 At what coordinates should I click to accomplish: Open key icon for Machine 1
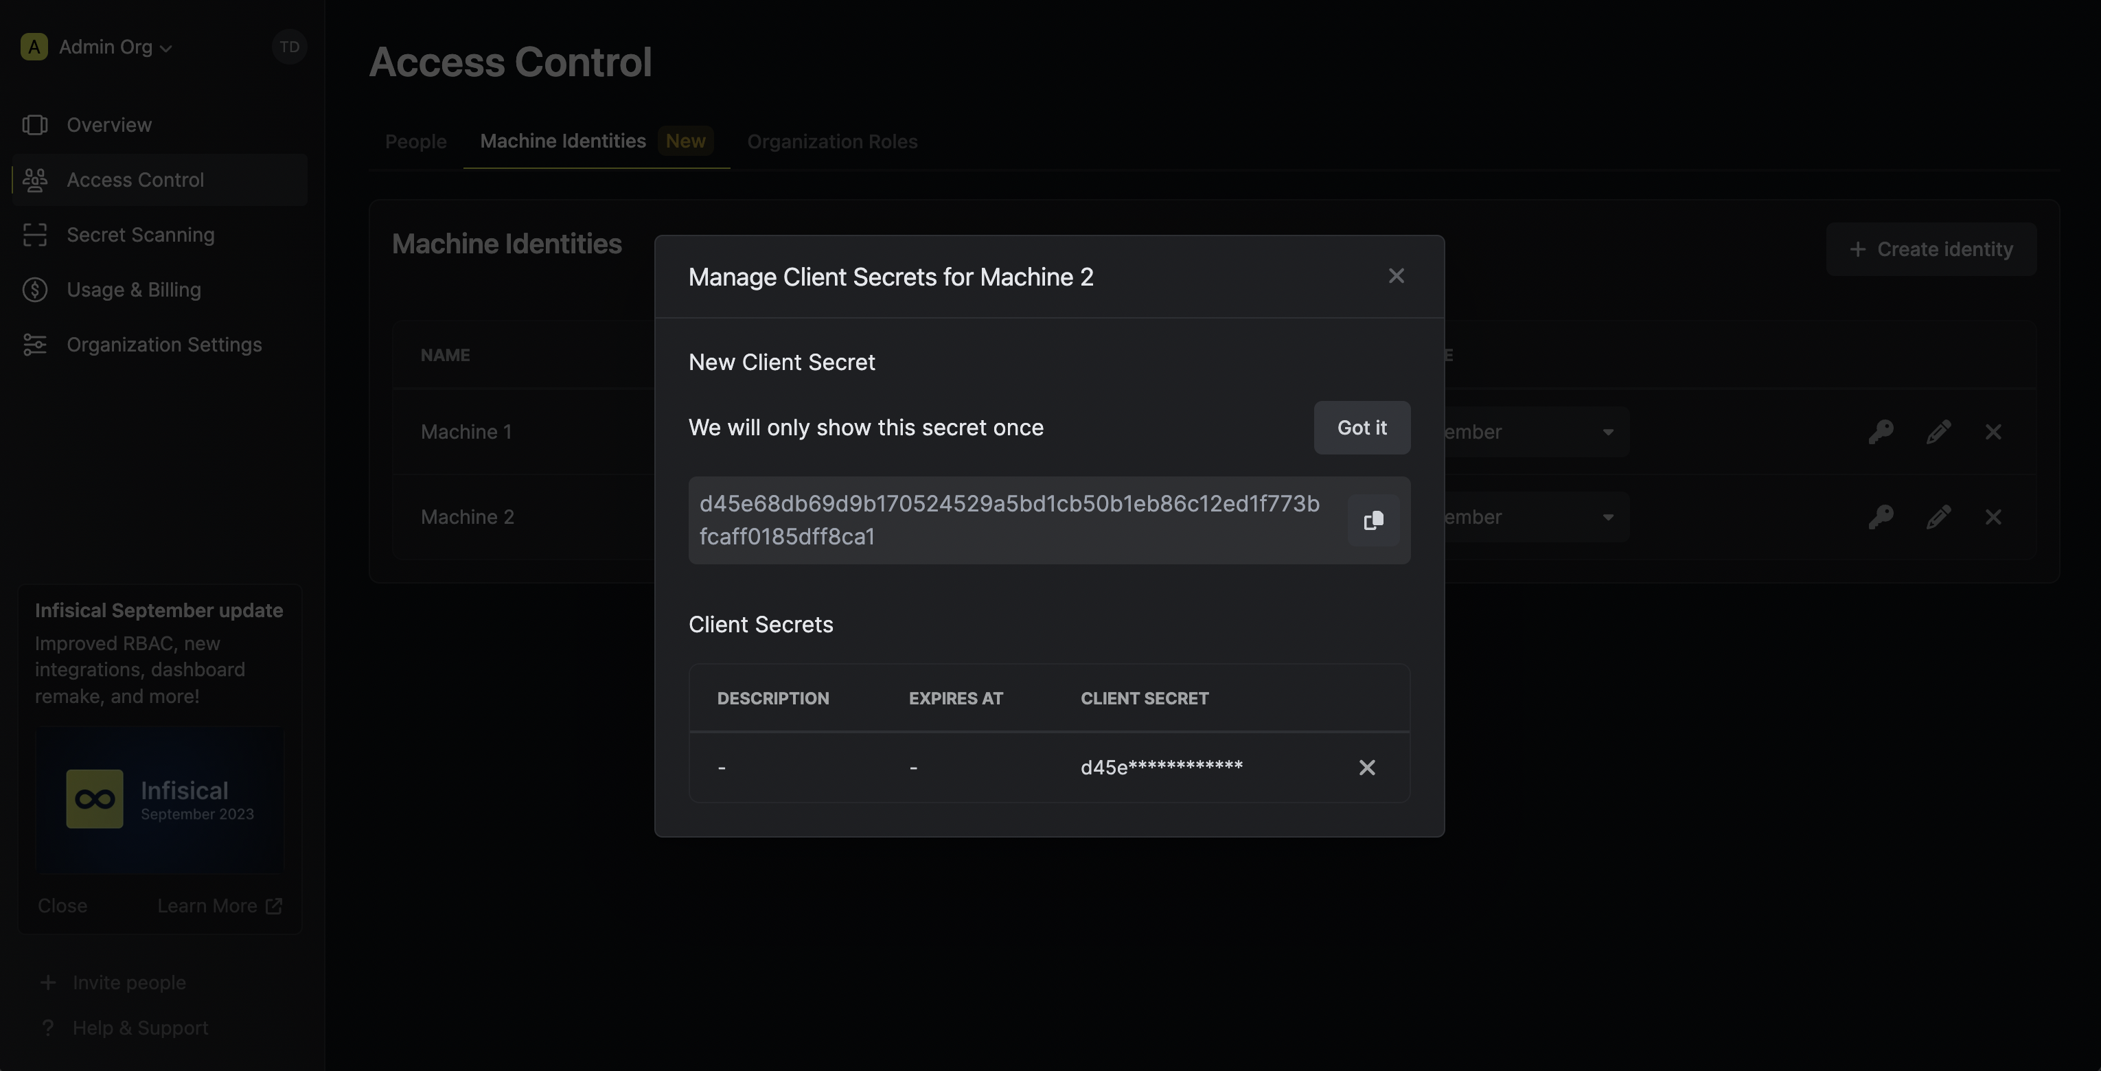click(1881, 432)
